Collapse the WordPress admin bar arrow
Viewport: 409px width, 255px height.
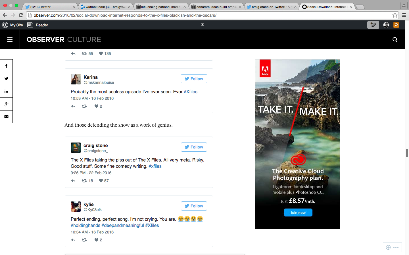(203, 25)
